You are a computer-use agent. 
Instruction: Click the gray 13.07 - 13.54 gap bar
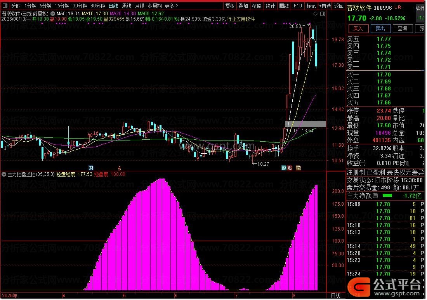coord(305,124)
